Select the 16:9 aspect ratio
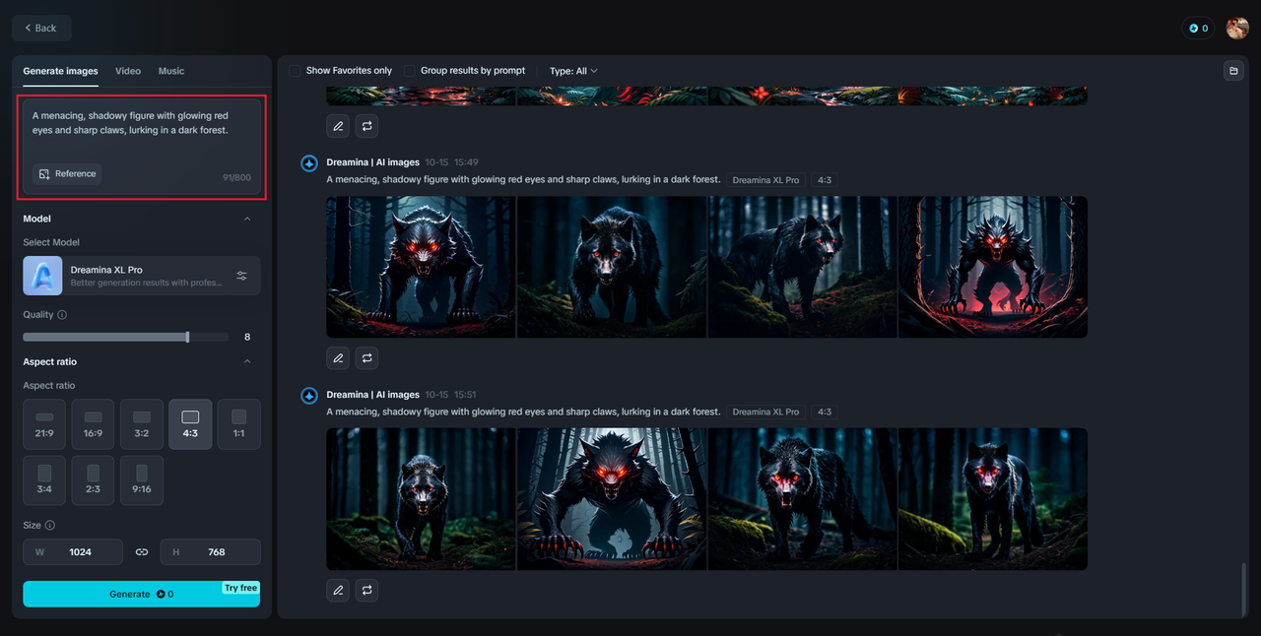 coord(93,424)
